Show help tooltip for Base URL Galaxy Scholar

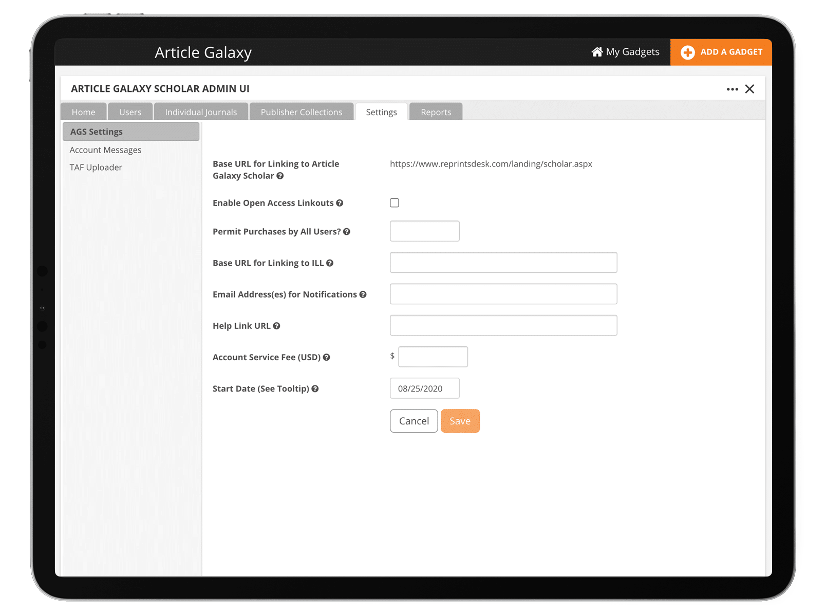tap(280, 176)
